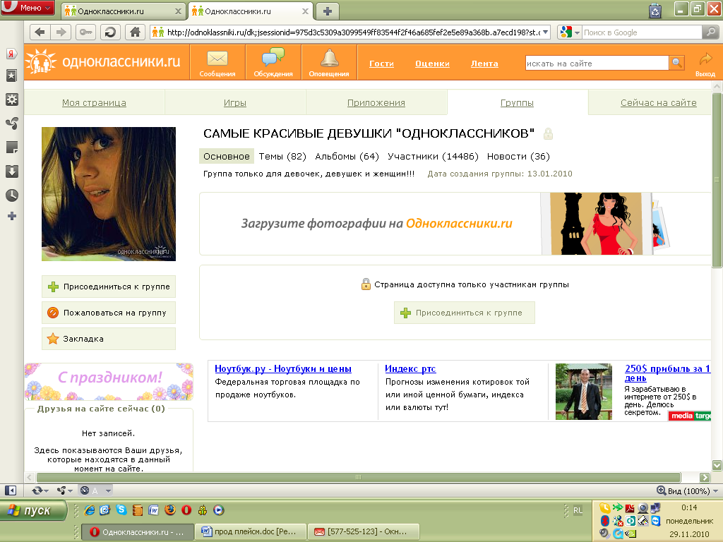The height and width of the screenshot is (542, 723).
Task: Click the Одноклассники.ru site logo
Action: point(103,62)
